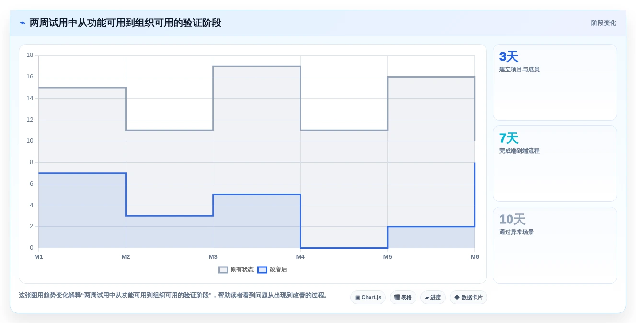Screen dimensions: 636x323
Task: Toggle the 原有状态 legend item
Action: [x=236, y=270]
